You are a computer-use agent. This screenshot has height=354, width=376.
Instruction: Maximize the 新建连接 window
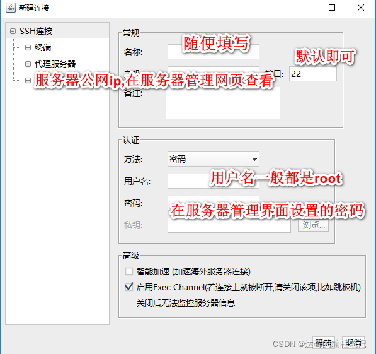pyautogui.click(x=332, y=8)
